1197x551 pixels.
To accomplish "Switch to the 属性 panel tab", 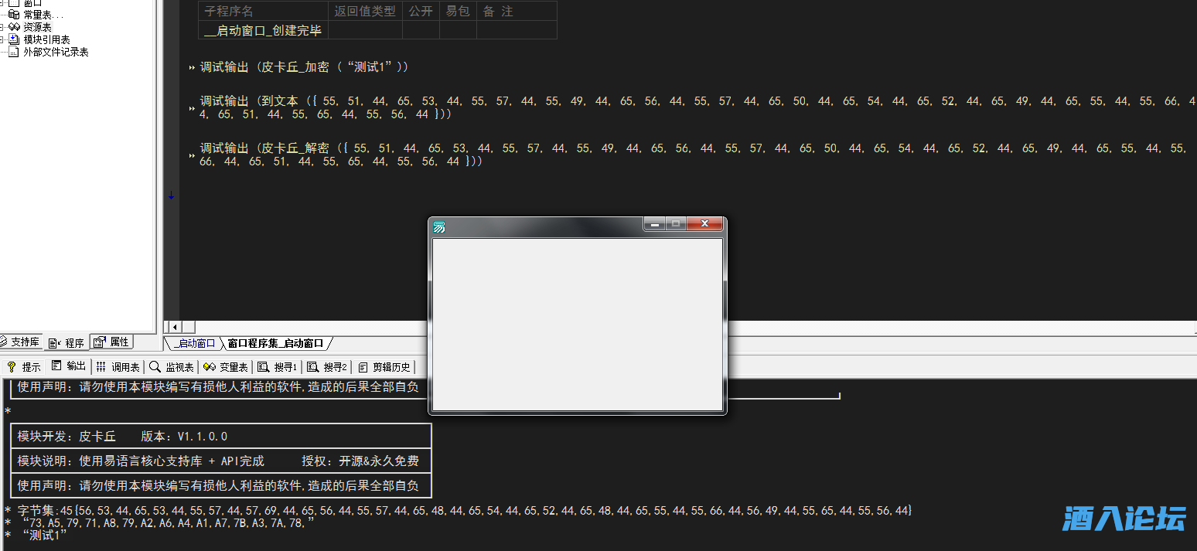I will click(112, 342).
